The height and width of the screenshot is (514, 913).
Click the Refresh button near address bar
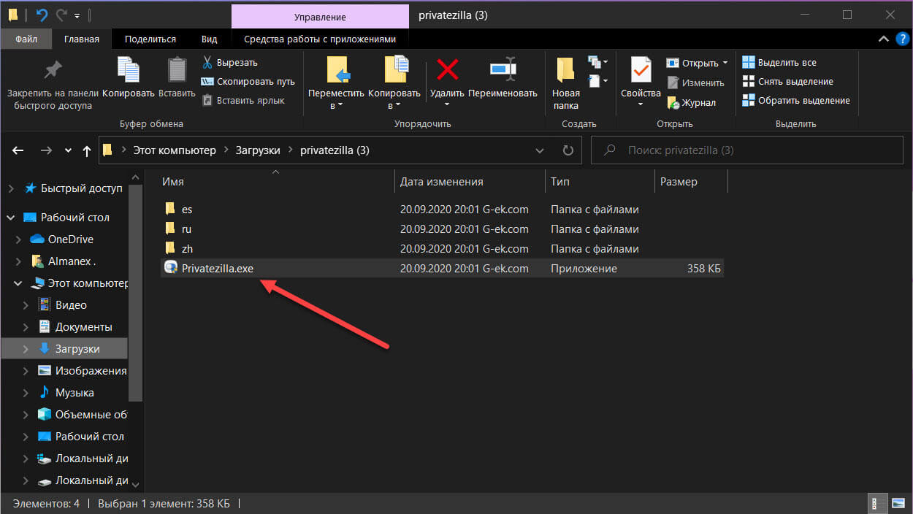(568, 150)
